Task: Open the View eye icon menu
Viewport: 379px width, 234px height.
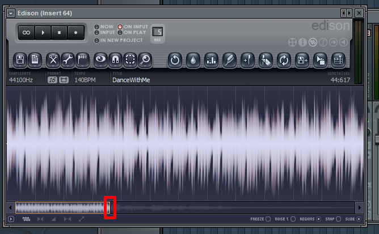Action: coord(100,60)
